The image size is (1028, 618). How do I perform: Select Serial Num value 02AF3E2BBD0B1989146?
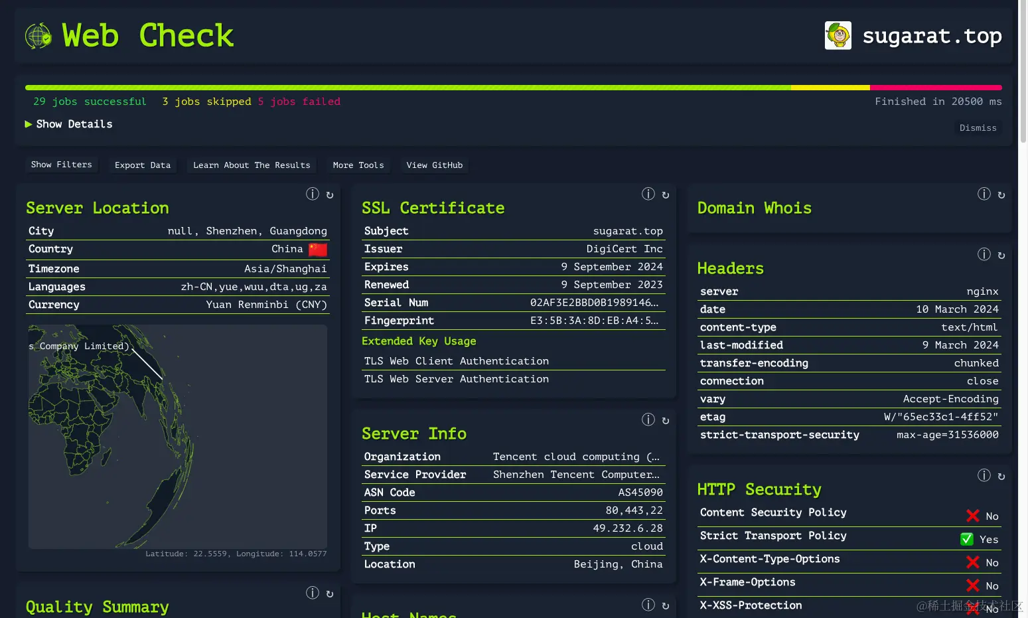click(x=594, y=303)
